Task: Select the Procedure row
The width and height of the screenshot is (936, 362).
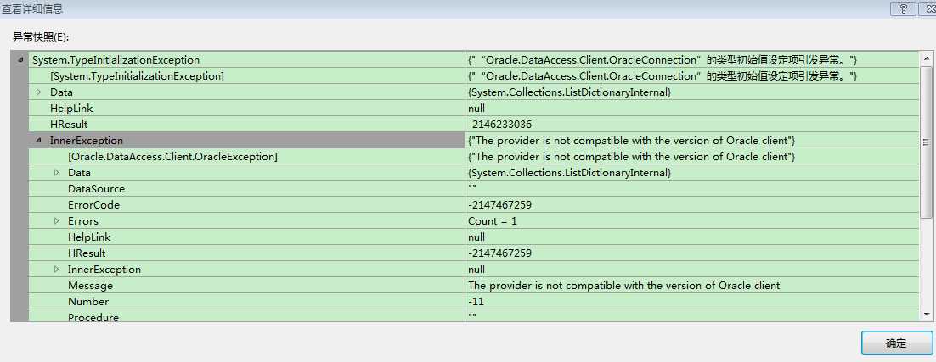Action: 473,316
